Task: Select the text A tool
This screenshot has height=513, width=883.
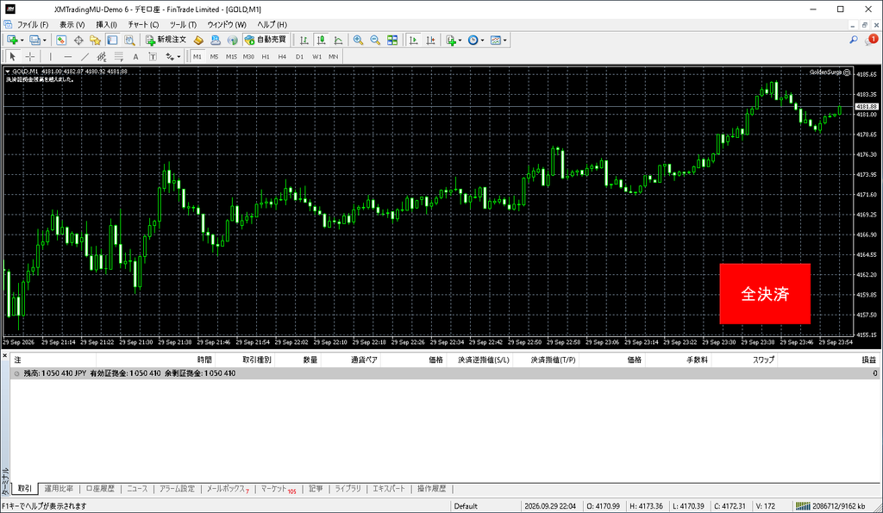Action: point(135,56)
